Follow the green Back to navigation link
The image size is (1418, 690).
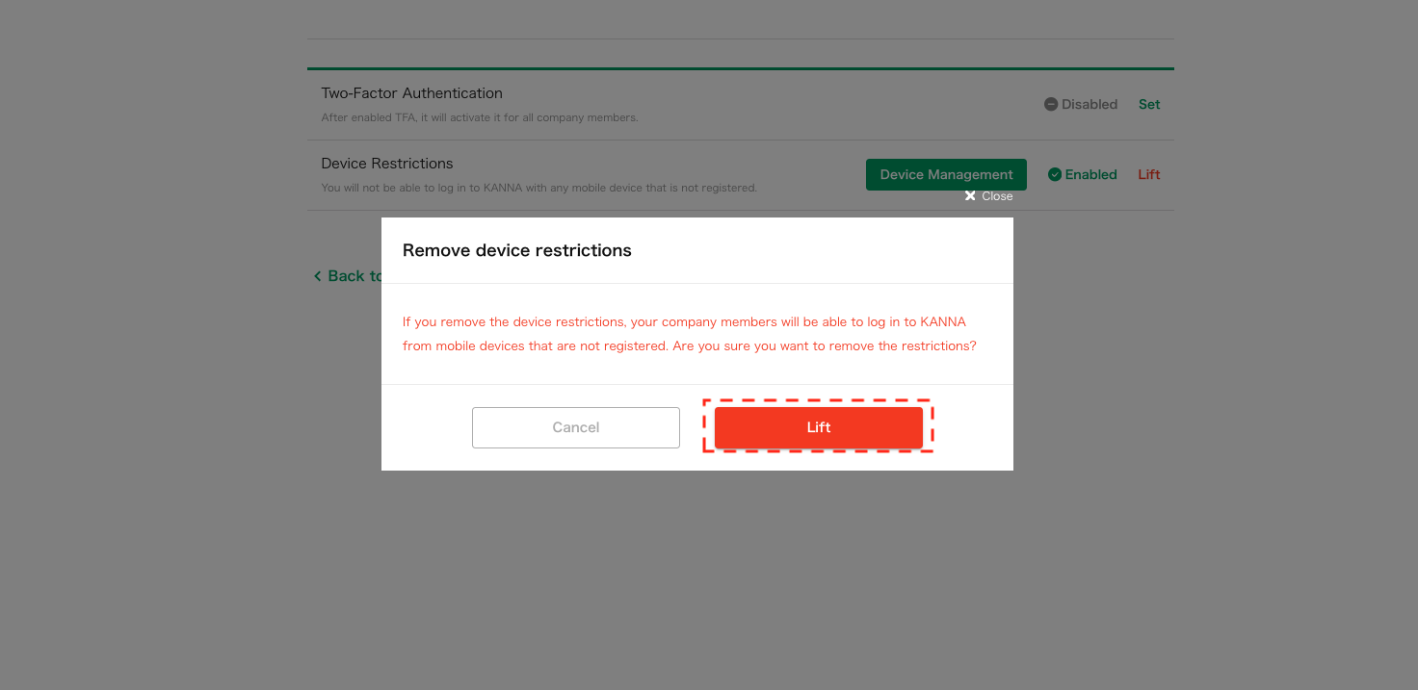click(x=353, y=276)
